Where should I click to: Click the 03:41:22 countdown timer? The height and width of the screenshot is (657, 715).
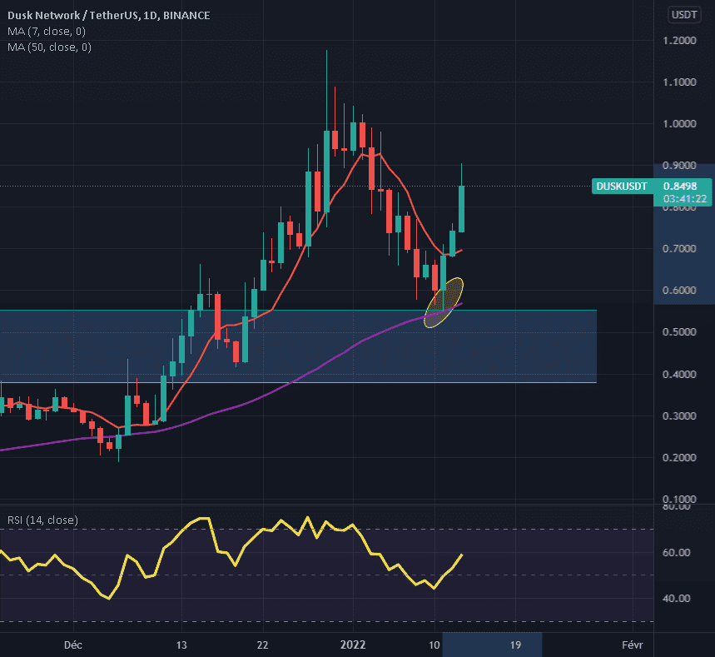tap(684, 199)
